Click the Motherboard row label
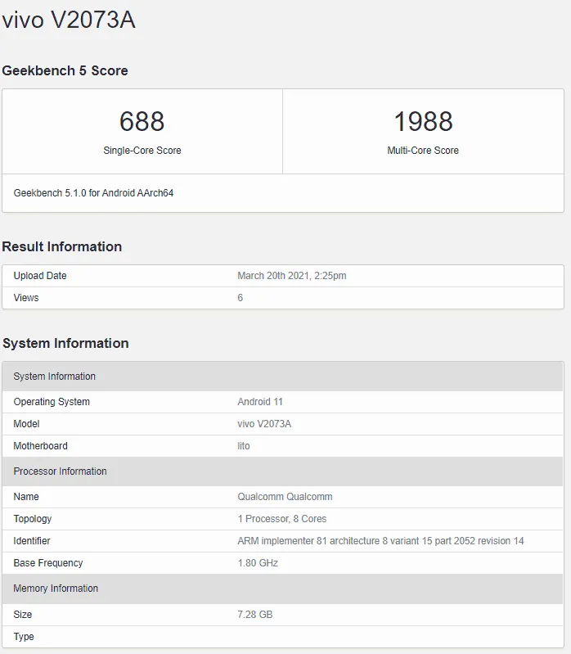The image size is (571, 654). (x=40, y=446)
